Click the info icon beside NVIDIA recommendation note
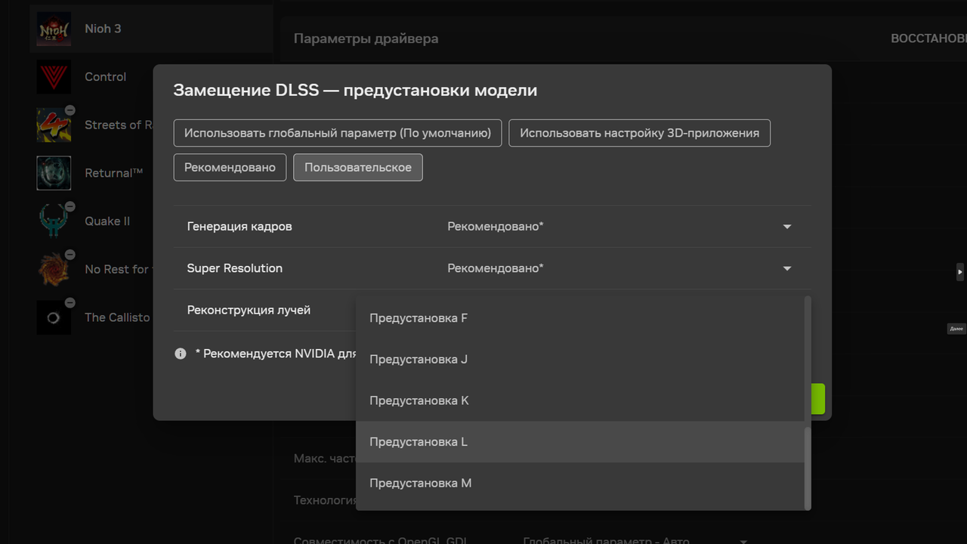Screen dimensions: 967x544 pyautogui.click(x=181, y=354)
